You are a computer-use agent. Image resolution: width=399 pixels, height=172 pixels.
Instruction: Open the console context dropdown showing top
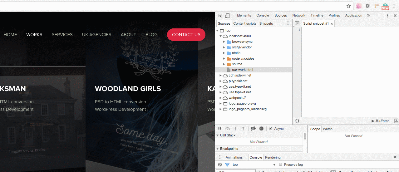(x=254, y=165)
